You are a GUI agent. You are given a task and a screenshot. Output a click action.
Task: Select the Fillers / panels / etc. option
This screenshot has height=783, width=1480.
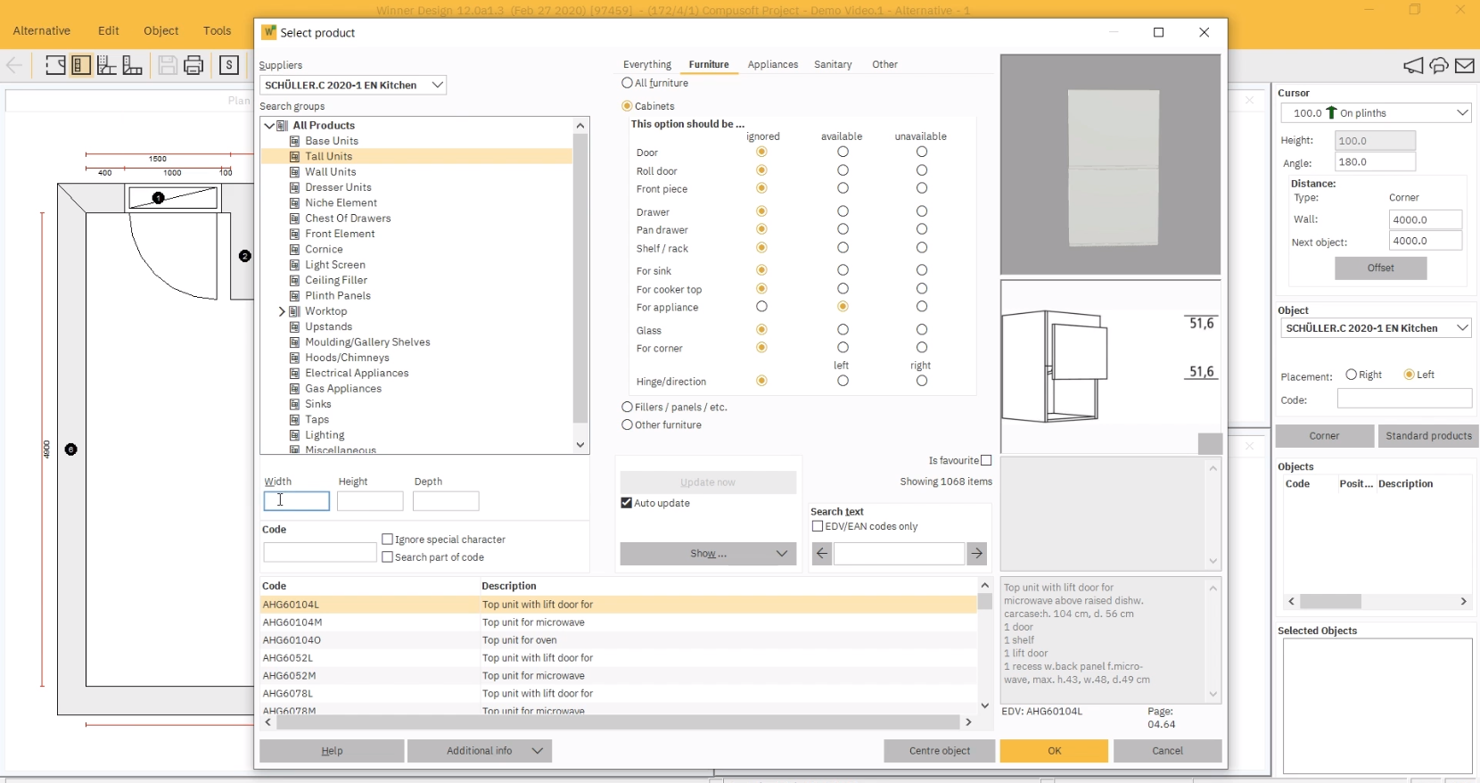tap(627, 407)
